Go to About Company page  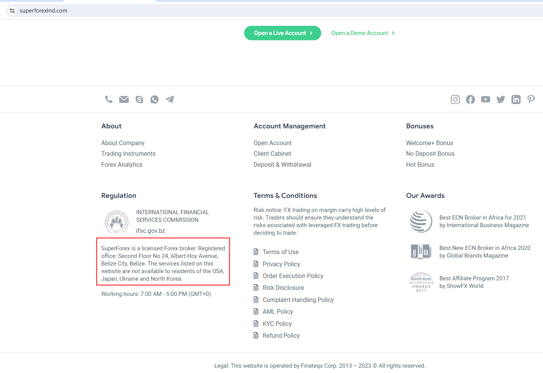pyautogui.click(x=123, y=143)
